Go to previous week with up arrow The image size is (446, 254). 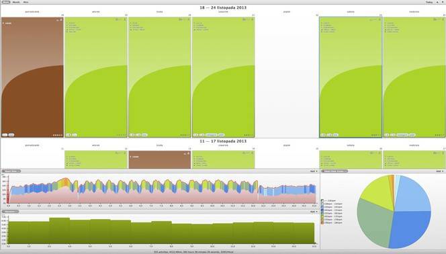[437, 2]
